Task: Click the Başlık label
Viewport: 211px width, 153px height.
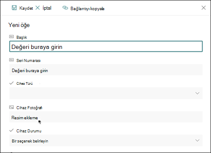Action: click(22, 37)
